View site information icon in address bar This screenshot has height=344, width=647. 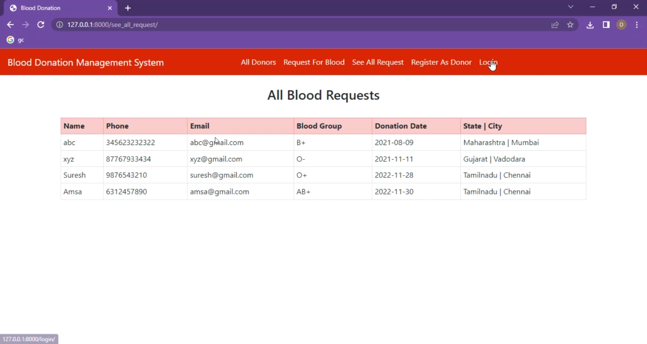(x=60, y=25)
